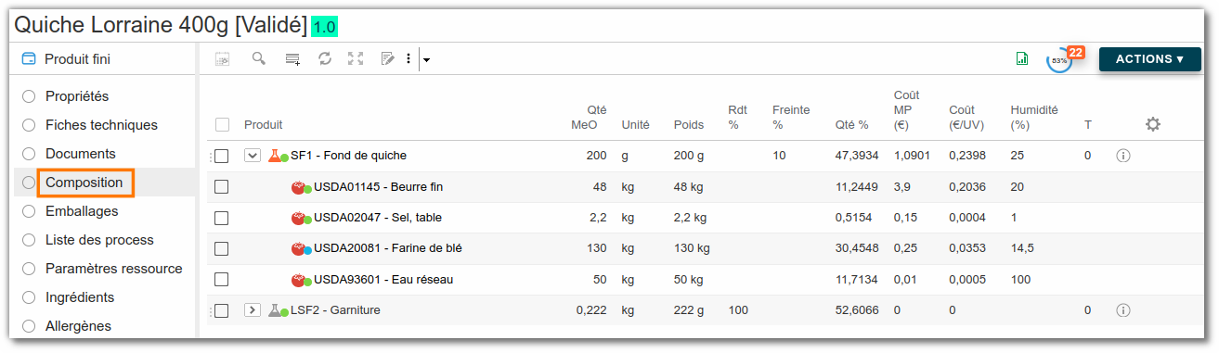
Task: Click info icon on SF1 Fond de quiche row
Action: (x=1122, y=156)
